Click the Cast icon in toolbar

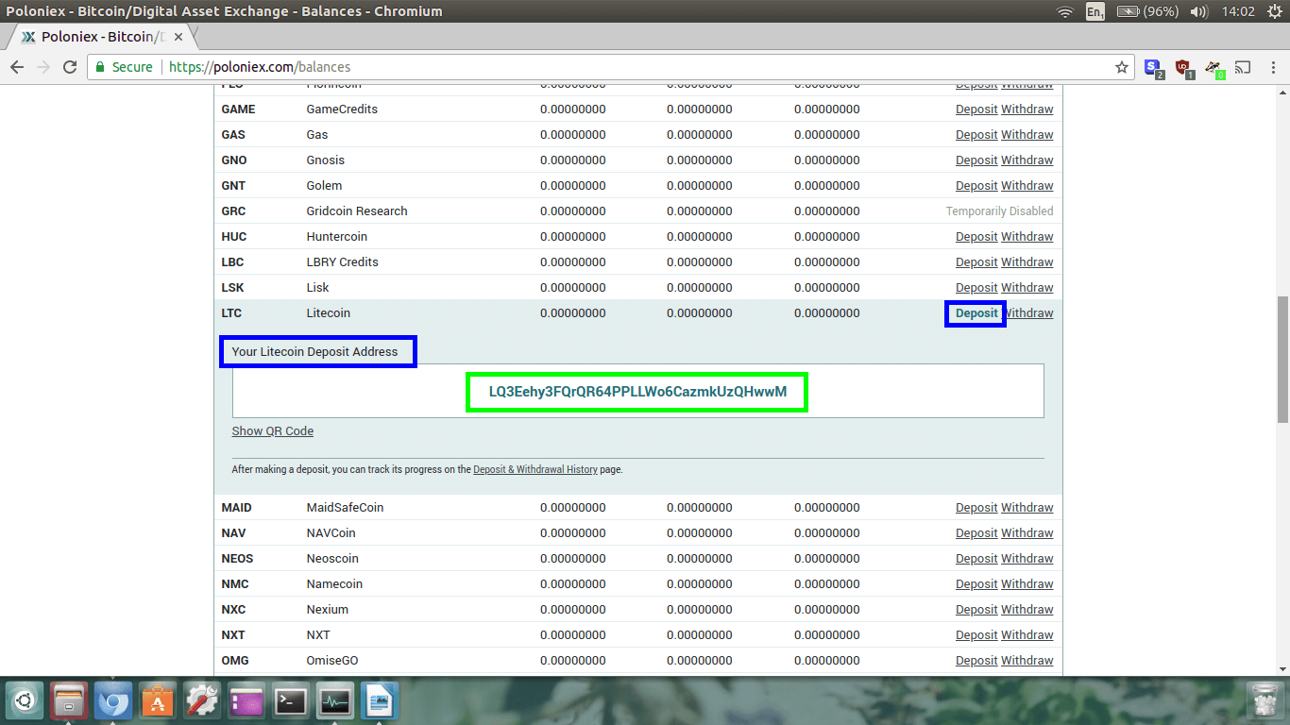click(x=1244, y=67)
